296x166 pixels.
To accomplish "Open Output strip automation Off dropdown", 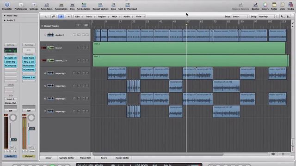I will [x=29, y=111].
